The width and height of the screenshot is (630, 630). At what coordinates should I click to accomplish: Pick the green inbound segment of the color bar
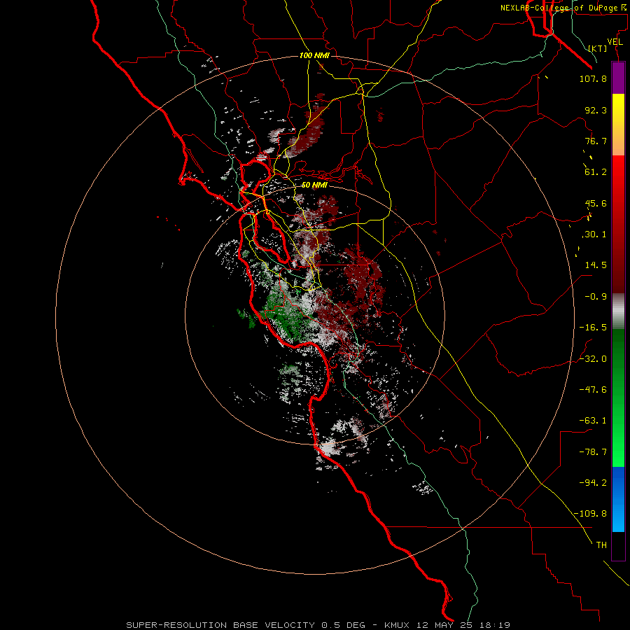[618, 398]
